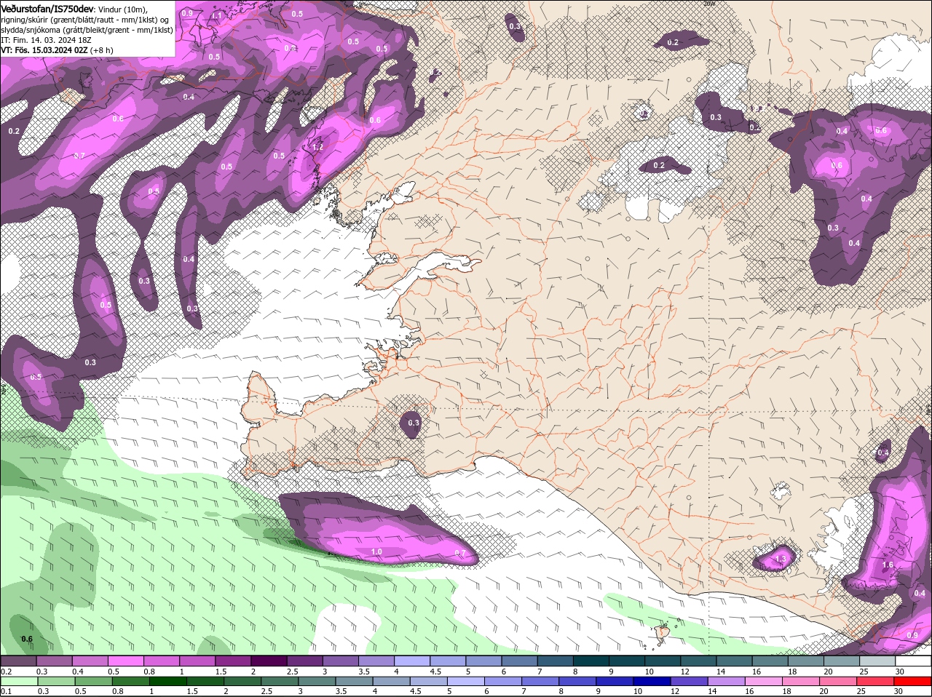932x697 pixels.
Task: Select the upper legend swatch between 4 and 4.5
Action: [414, 661]
